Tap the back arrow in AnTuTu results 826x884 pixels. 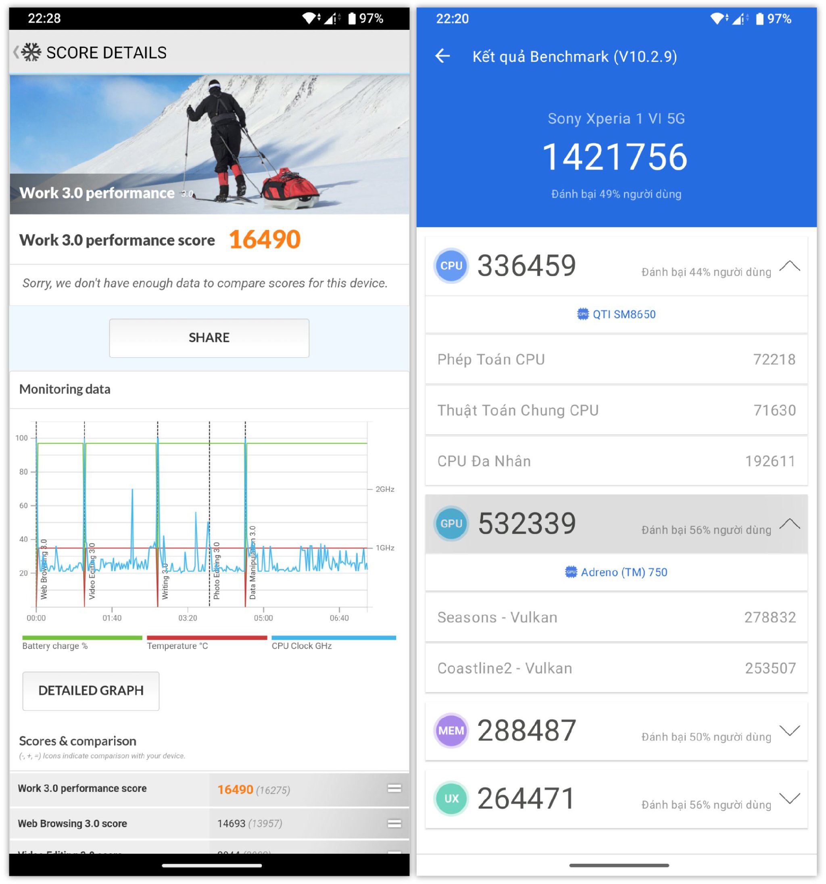pyautogui.click(x=442, y=56)
